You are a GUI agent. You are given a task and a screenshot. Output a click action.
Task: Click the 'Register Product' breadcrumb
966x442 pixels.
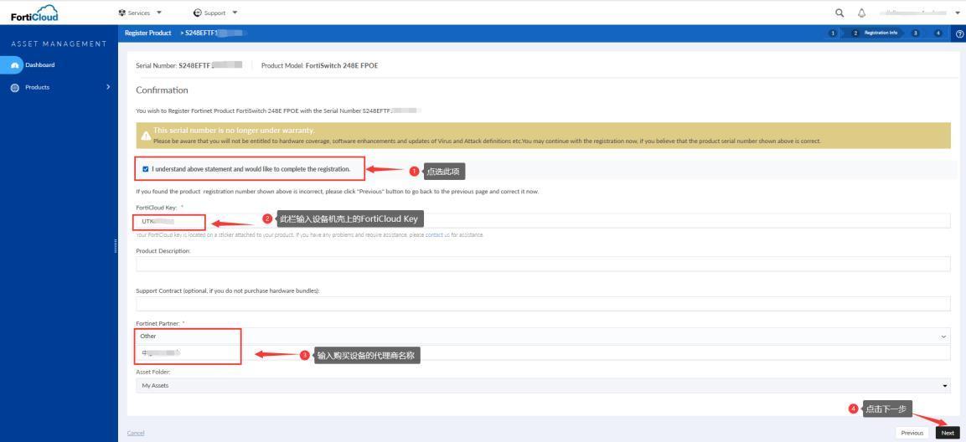(147, 33)
